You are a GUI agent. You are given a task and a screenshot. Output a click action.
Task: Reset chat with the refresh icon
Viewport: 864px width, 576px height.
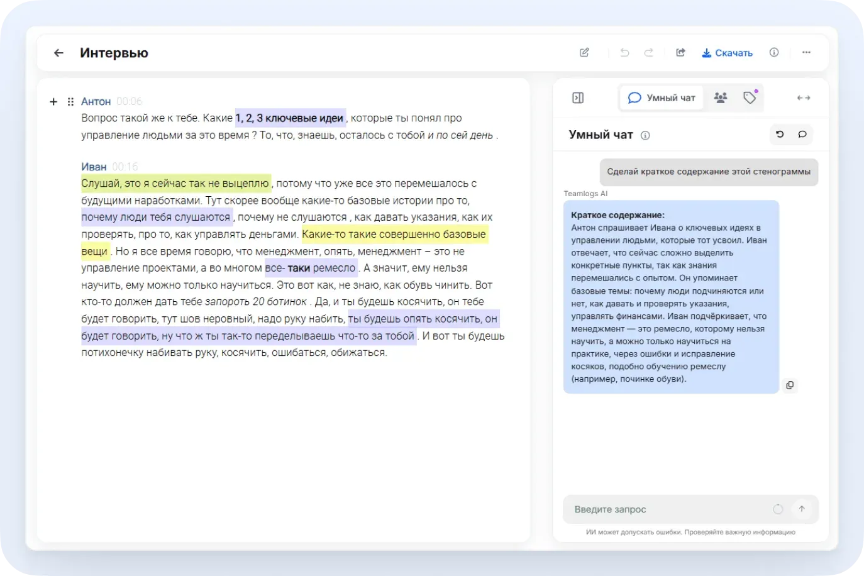[780, 134]
